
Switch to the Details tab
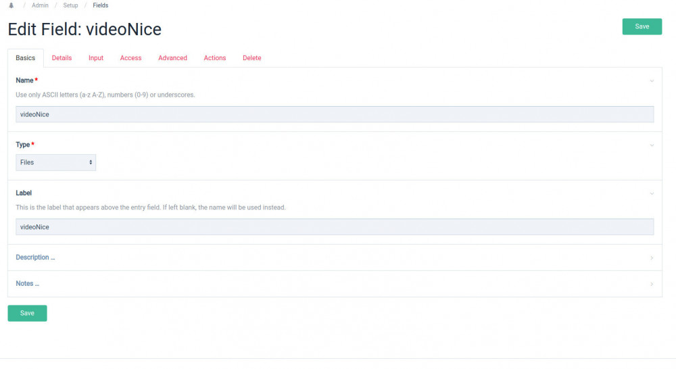(62, 58)
